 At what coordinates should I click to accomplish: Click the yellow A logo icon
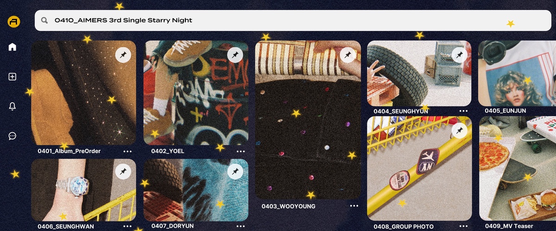[13, 22]
